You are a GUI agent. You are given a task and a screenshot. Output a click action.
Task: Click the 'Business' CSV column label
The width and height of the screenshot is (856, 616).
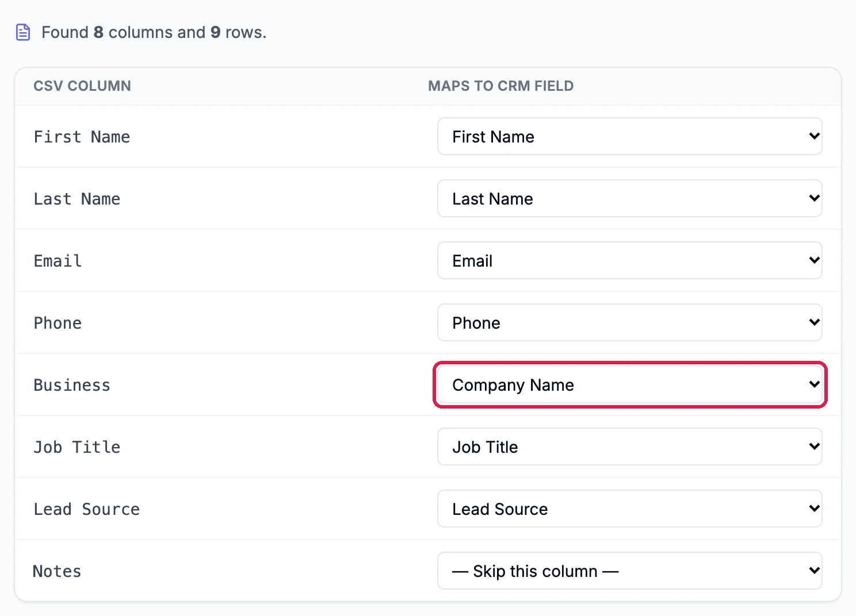pos(72,385)
